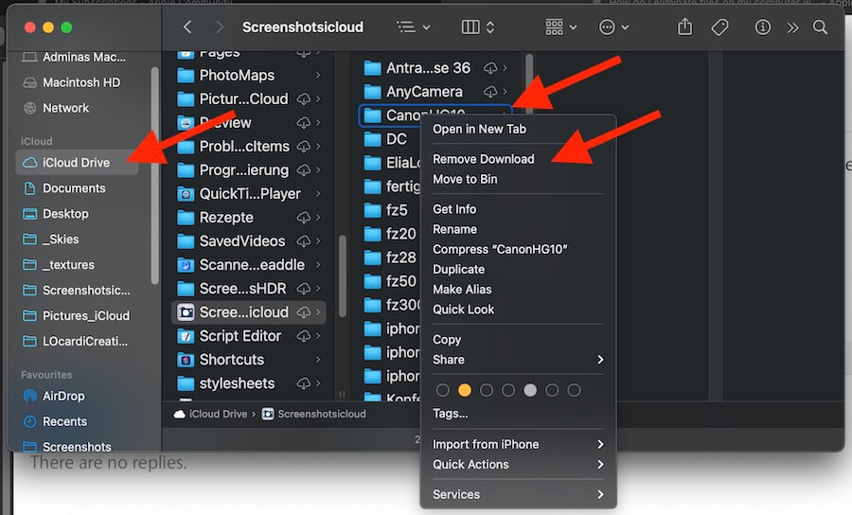Select the Shortcuts folder icon
Image resolution: width=852 pixels, height=515 pixels.
point(186,360)
